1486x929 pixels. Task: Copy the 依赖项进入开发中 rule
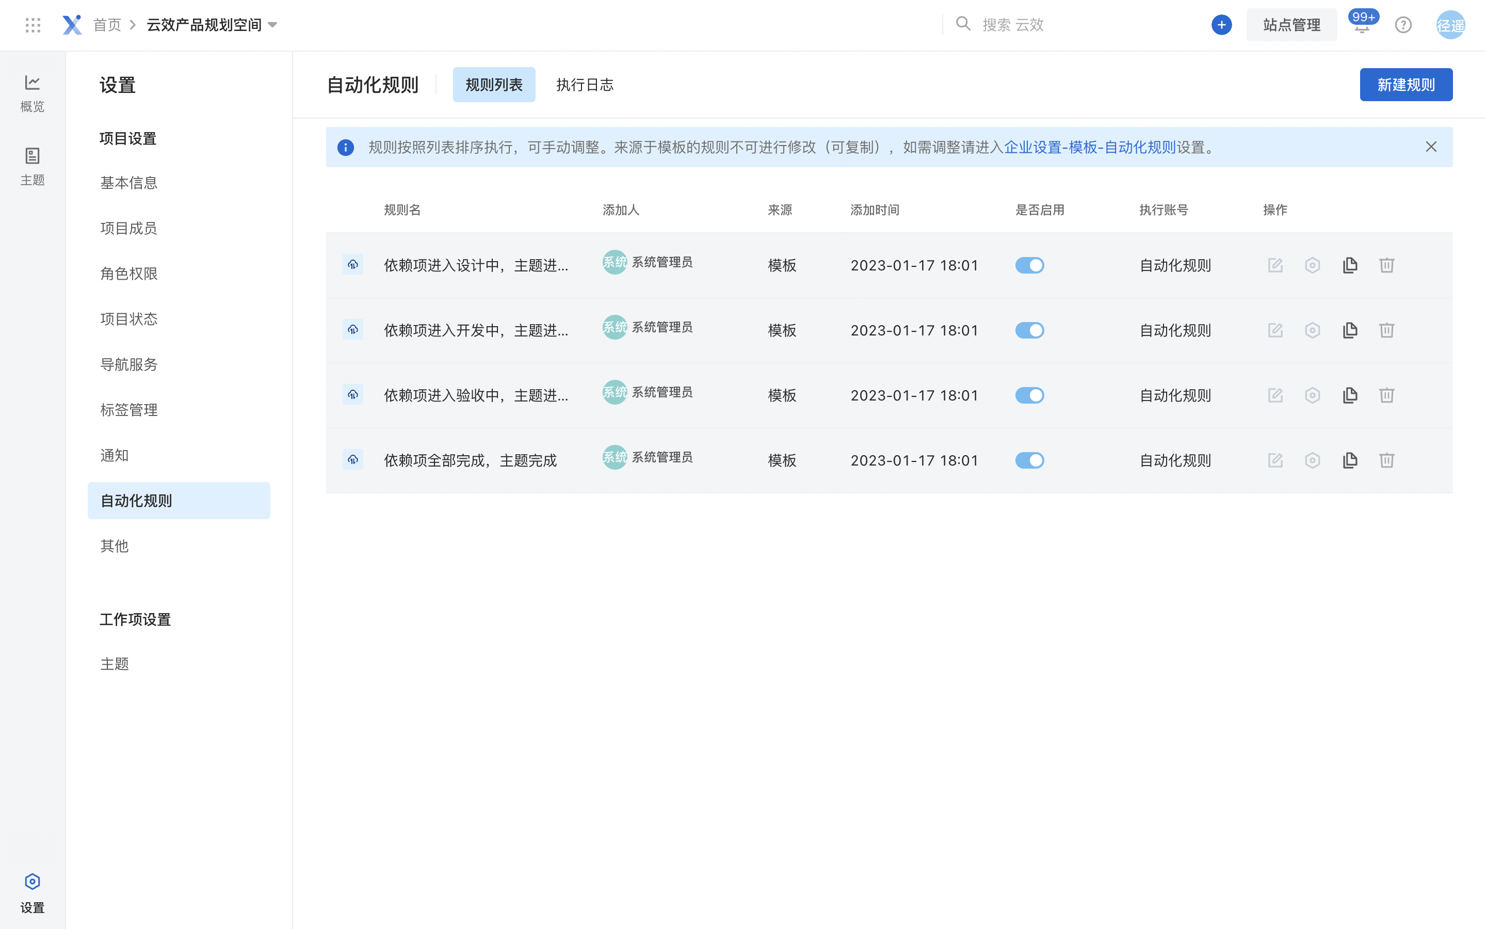[x=1350, y=330]
